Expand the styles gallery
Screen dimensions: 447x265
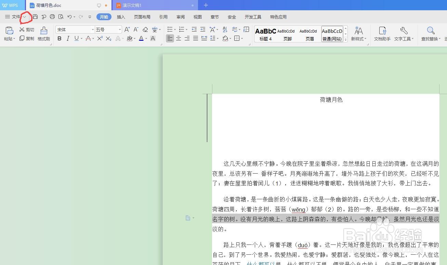[345, 40]
